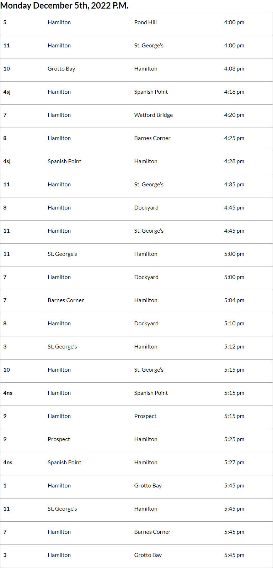Select the 4:28 pm time cell
Viewport: 273px width, 568px height.
pos(234,161)
